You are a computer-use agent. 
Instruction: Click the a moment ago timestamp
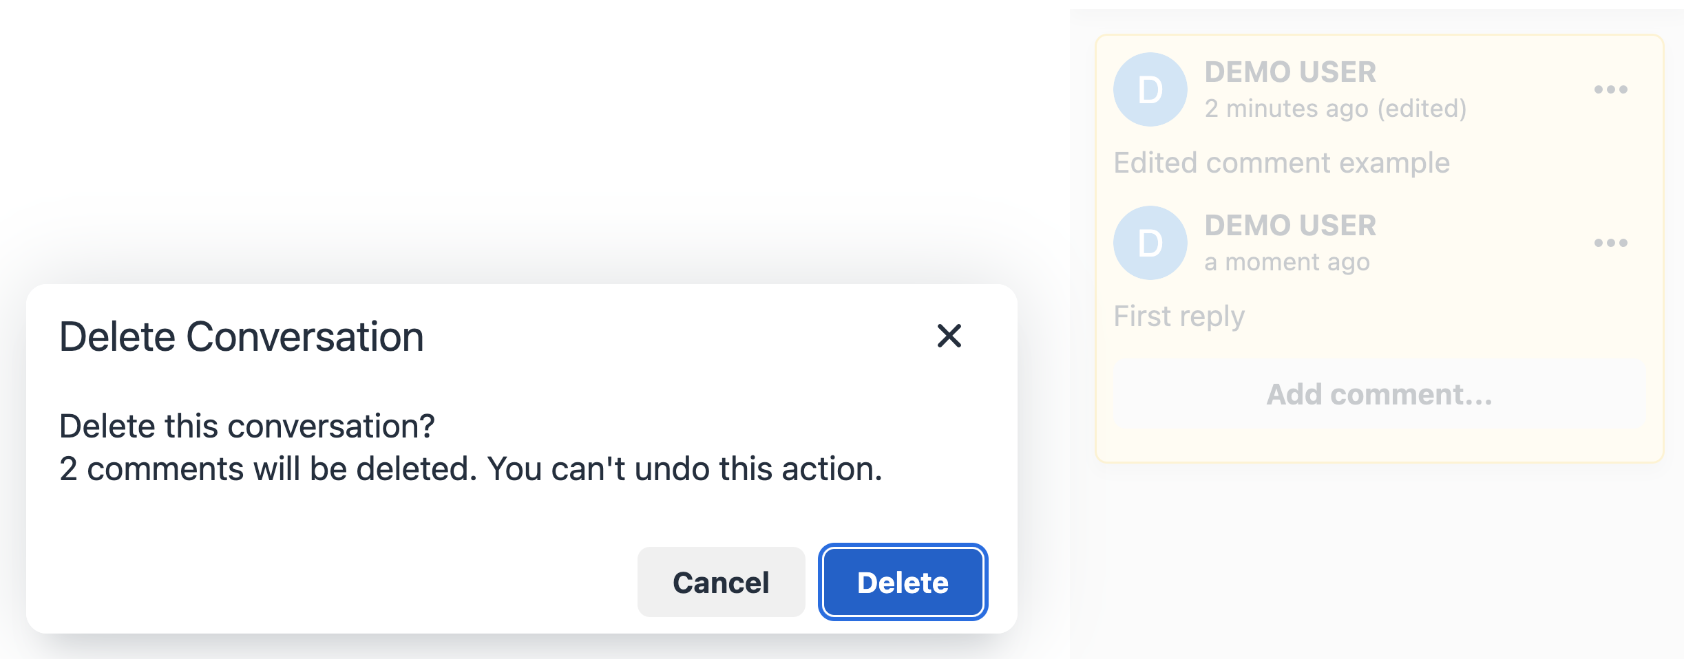pos(1287,261)
